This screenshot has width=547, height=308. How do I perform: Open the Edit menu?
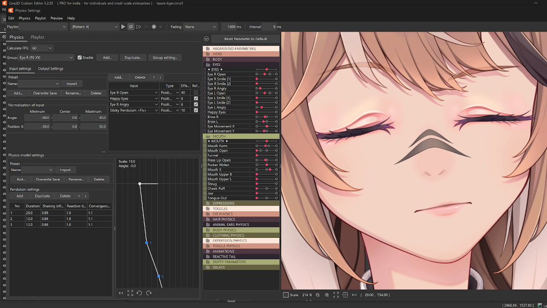[x=11, y=18]
